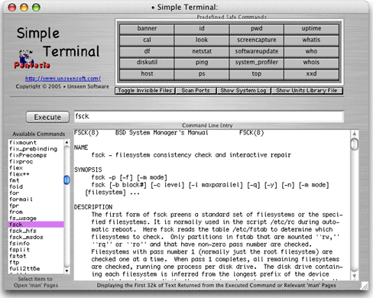The image size is (373, 298).
Task: Select fsck_hfs in the commands list
Action: [36, 231]
